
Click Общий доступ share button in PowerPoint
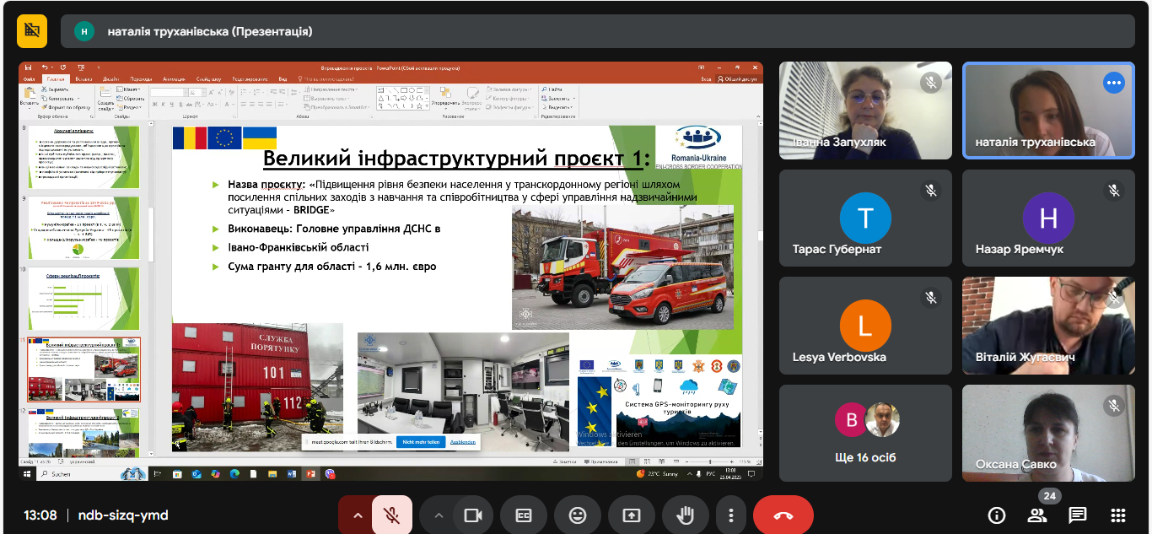point(739,79)
